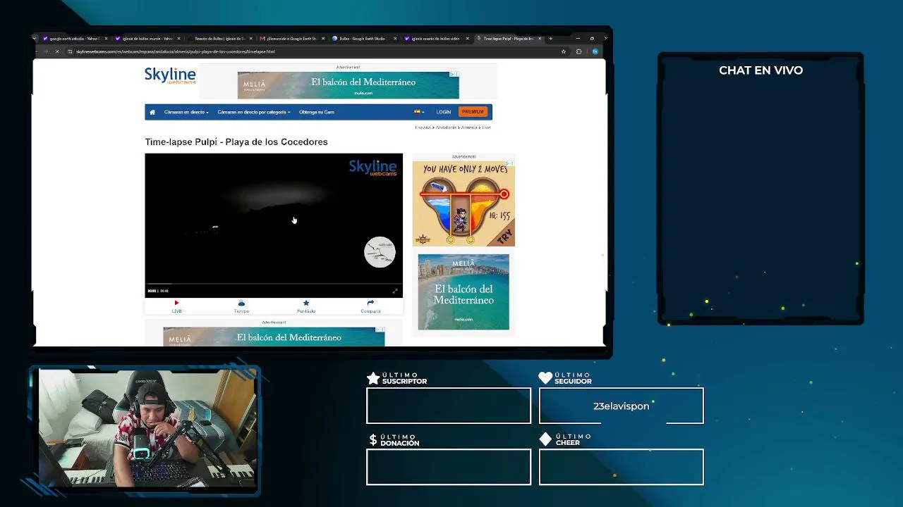Click the orange PREMIUM button
Image resolution: width=903 pixels, height=507 pixels.
(x=473, y=112)
